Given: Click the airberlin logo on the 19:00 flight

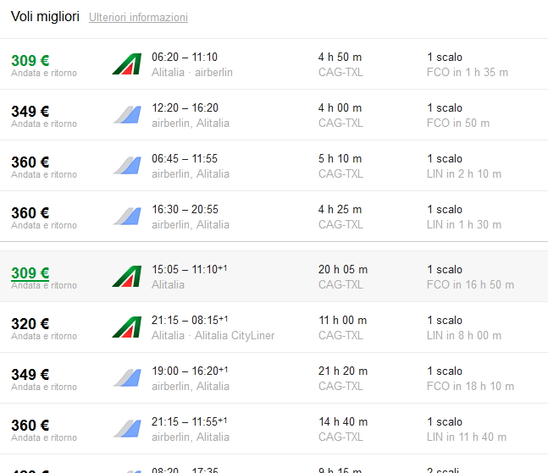Looking at the screenshot, I should pyautogui.click(x=126, y=378).
